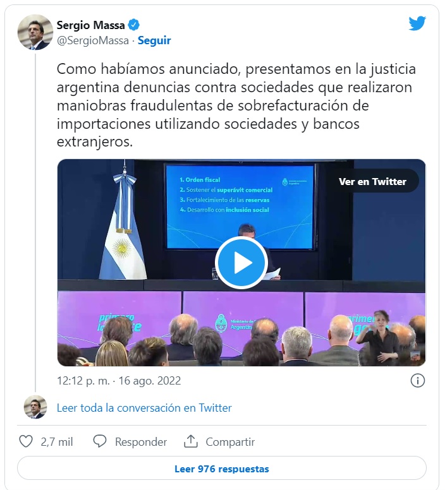The image size is (445, 490).
Task: Play the embedded video
Action: point(241,263)
